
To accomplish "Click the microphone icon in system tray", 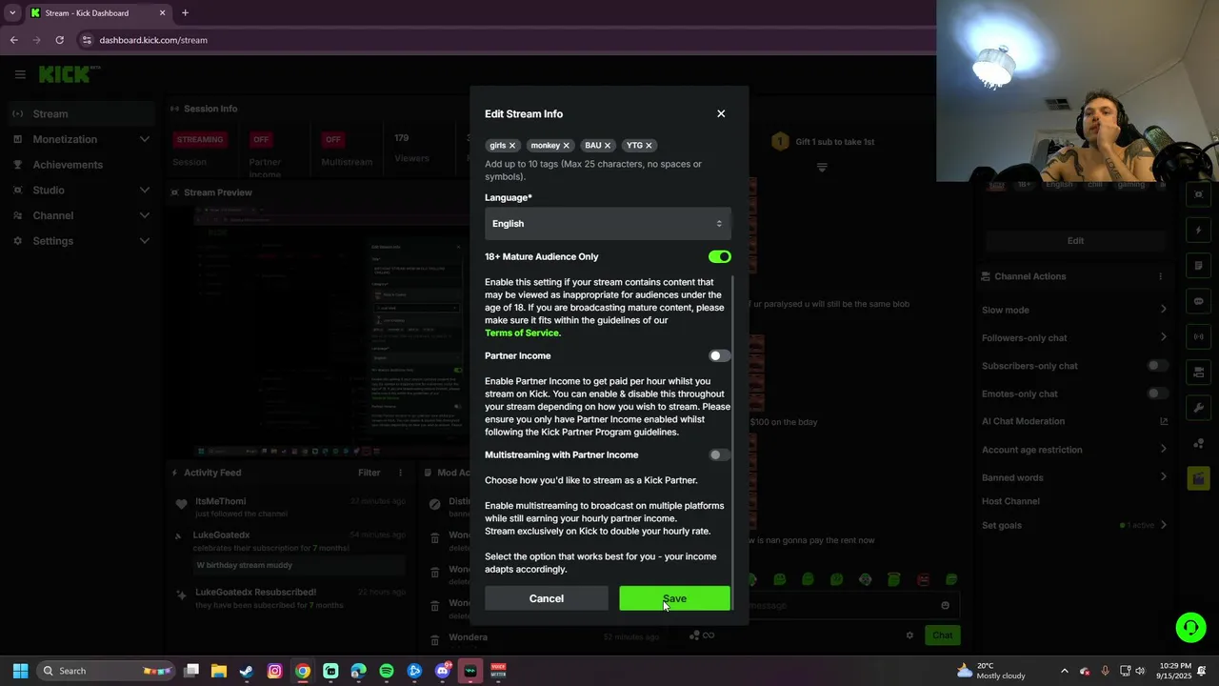I will pyautogui.click(x=1105, y=671).
